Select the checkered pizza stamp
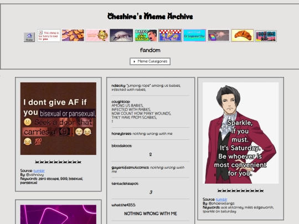The image size is (299, 224). point(170,35)
